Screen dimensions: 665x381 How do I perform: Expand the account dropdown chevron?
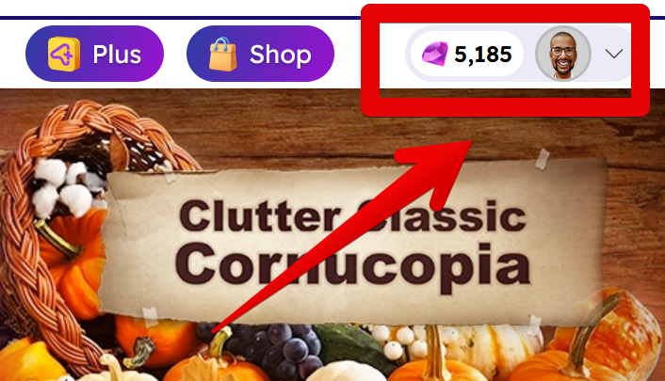point(614,54)
